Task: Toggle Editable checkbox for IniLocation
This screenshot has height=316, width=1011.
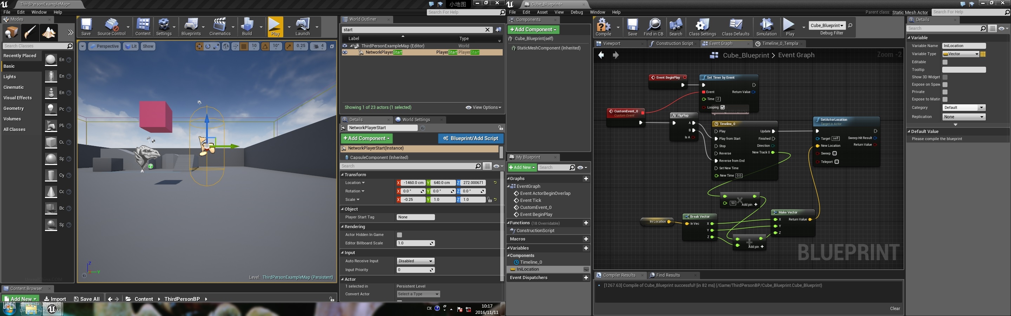Action: pos(945,62)
